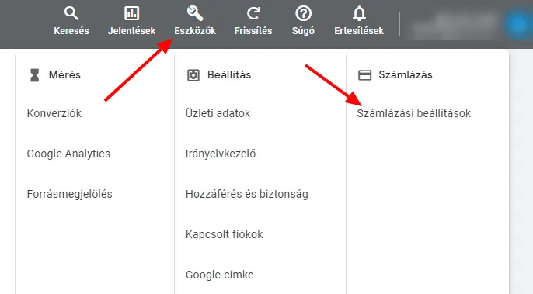Viewport: 533px width, 294px height.
Task: Select Google Analytics menu entry
Action: tap(68, 154)
